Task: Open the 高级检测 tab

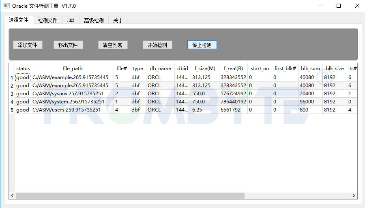Action: (x=94, y=20)
